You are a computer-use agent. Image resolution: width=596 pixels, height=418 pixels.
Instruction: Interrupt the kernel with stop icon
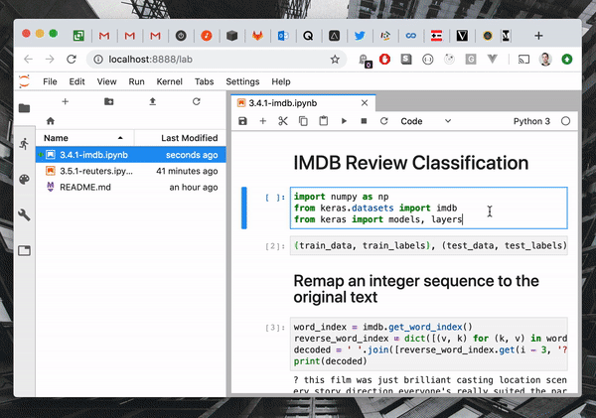pos(364,121)
